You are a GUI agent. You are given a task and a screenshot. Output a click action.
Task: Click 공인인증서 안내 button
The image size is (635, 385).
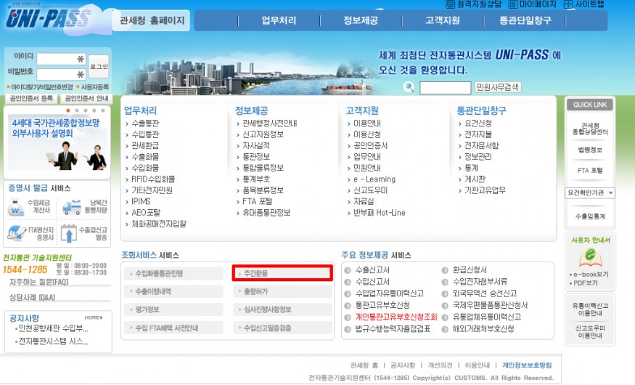click(x=86, y=99)
